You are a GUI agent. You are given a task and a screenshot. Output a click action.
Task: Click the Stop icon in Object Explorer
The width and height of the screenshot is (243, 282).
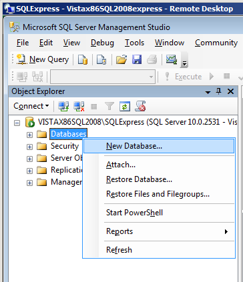point(94,107)
